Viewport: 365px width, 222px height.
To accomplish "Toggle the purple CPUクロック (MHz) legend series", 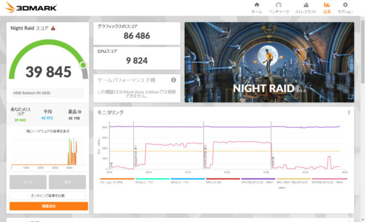I will [258, 181].
